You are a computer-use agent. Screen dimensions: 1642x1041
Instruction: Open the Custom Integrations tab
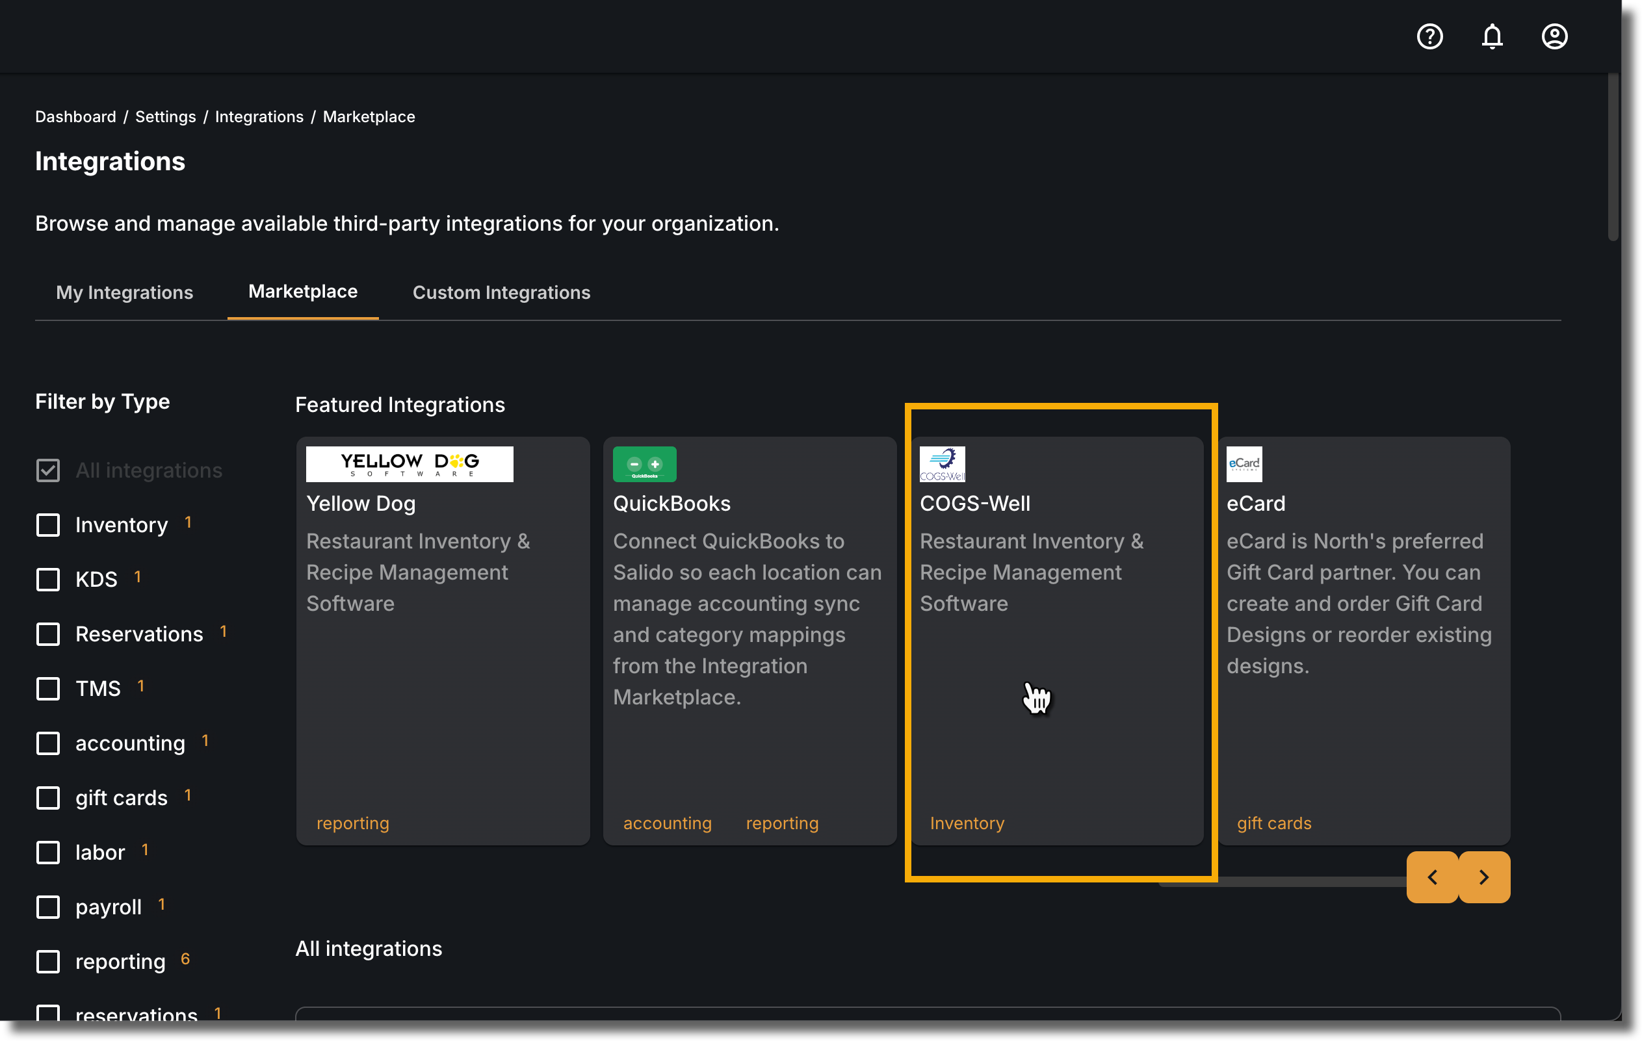[x=501, y=292]
